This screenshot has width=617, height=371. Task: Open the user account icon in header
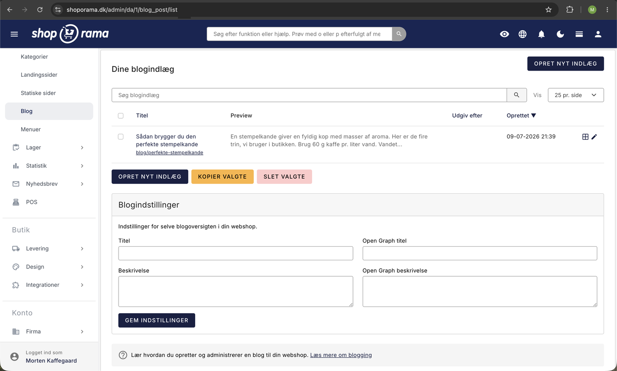pos(598,34)
